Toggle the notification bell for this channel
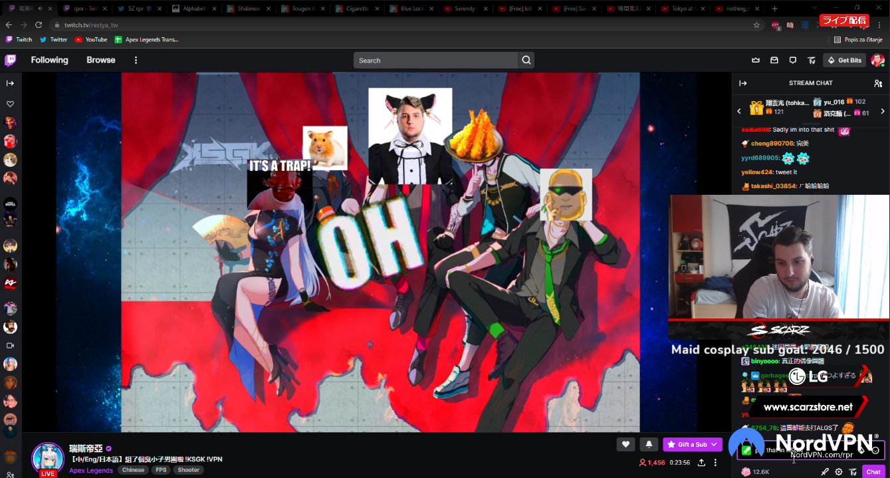This screenshot has width=890, height=478. 649,444
